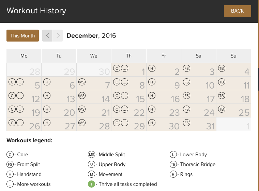Image resolution: width=259 pixels, height=191 pixels.
Task: Click the BACK button
Action: [238, 11]
